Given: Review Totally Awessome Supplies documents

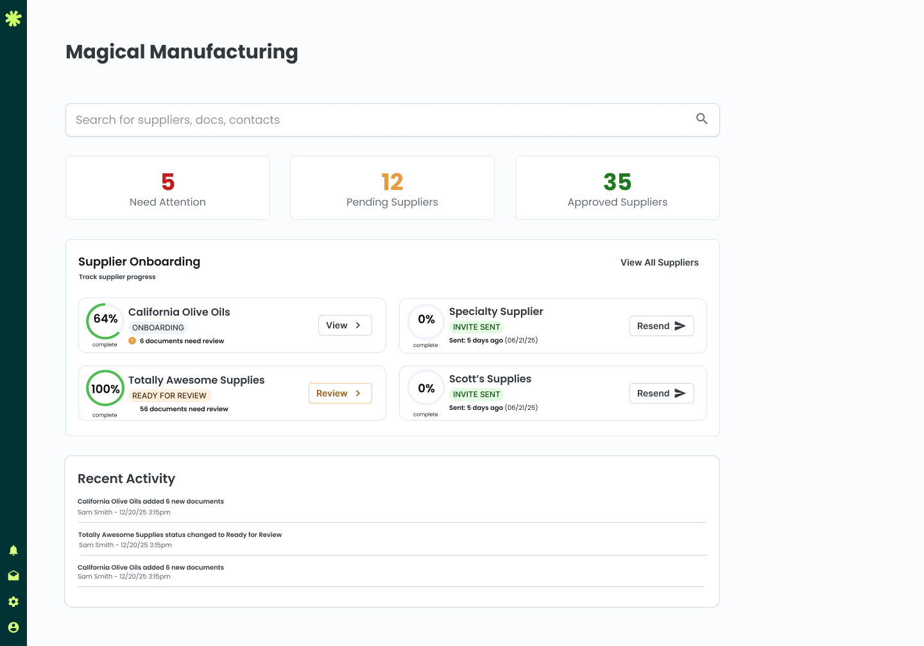Looking at the screenshot, I should point(340,393).
